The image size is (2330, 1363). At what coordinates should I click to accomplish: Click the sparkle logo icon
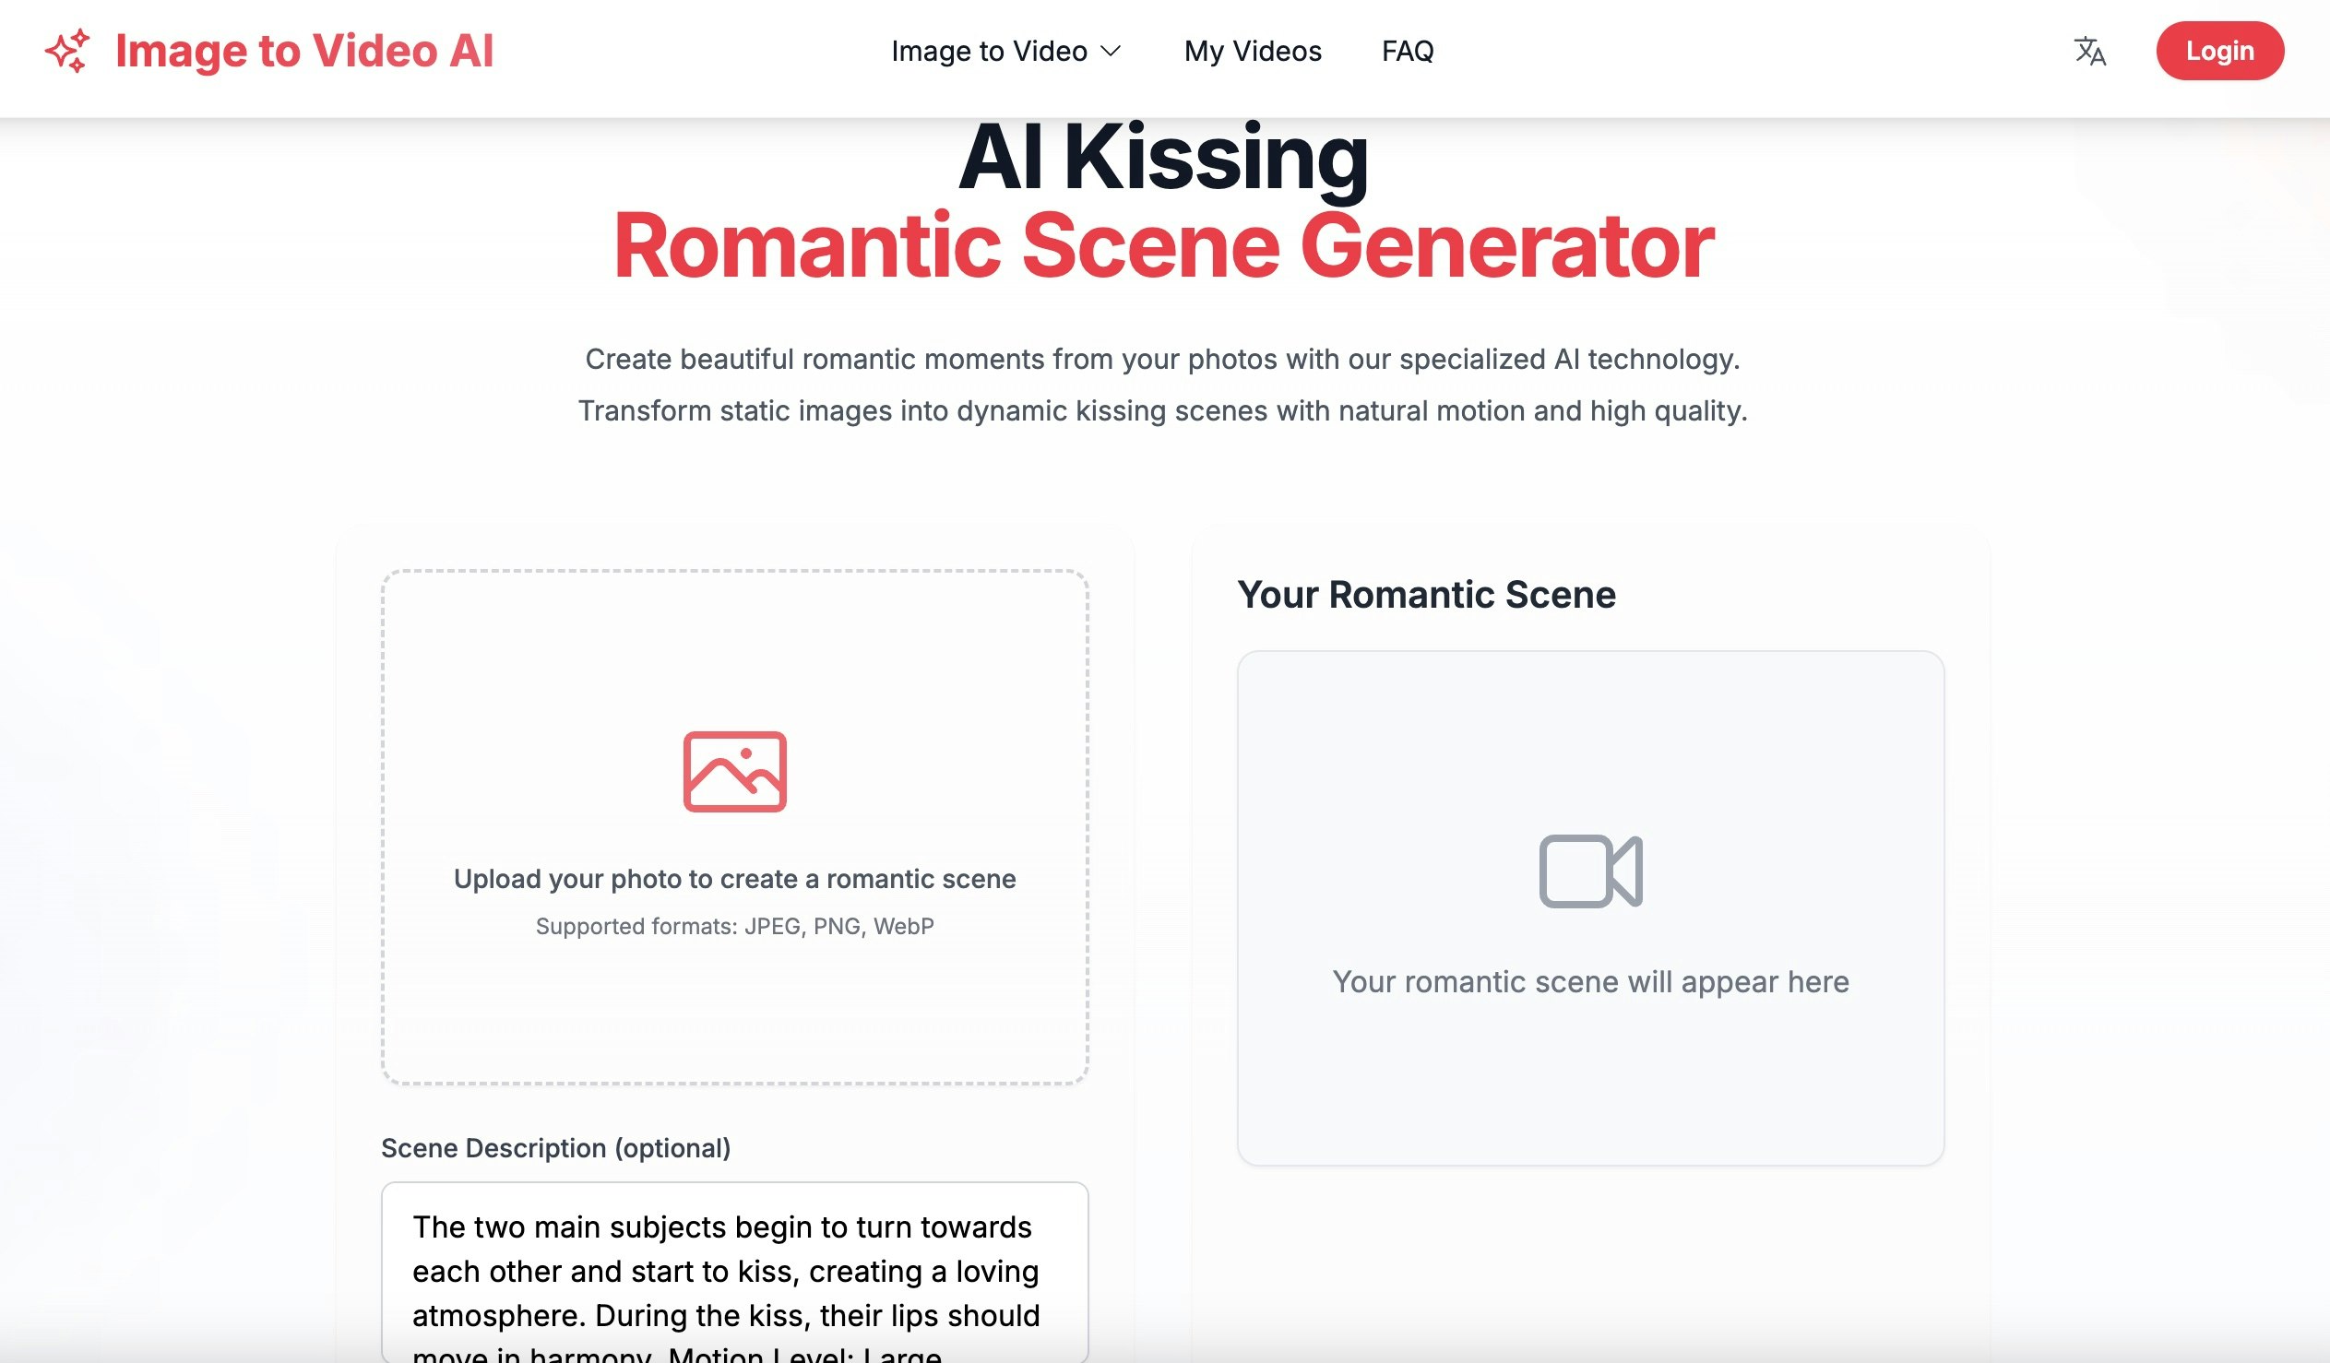(68, 51)
